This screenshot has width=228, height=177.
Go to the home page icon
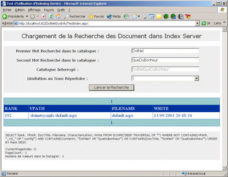pyautogui.click(x=58, y=16)
